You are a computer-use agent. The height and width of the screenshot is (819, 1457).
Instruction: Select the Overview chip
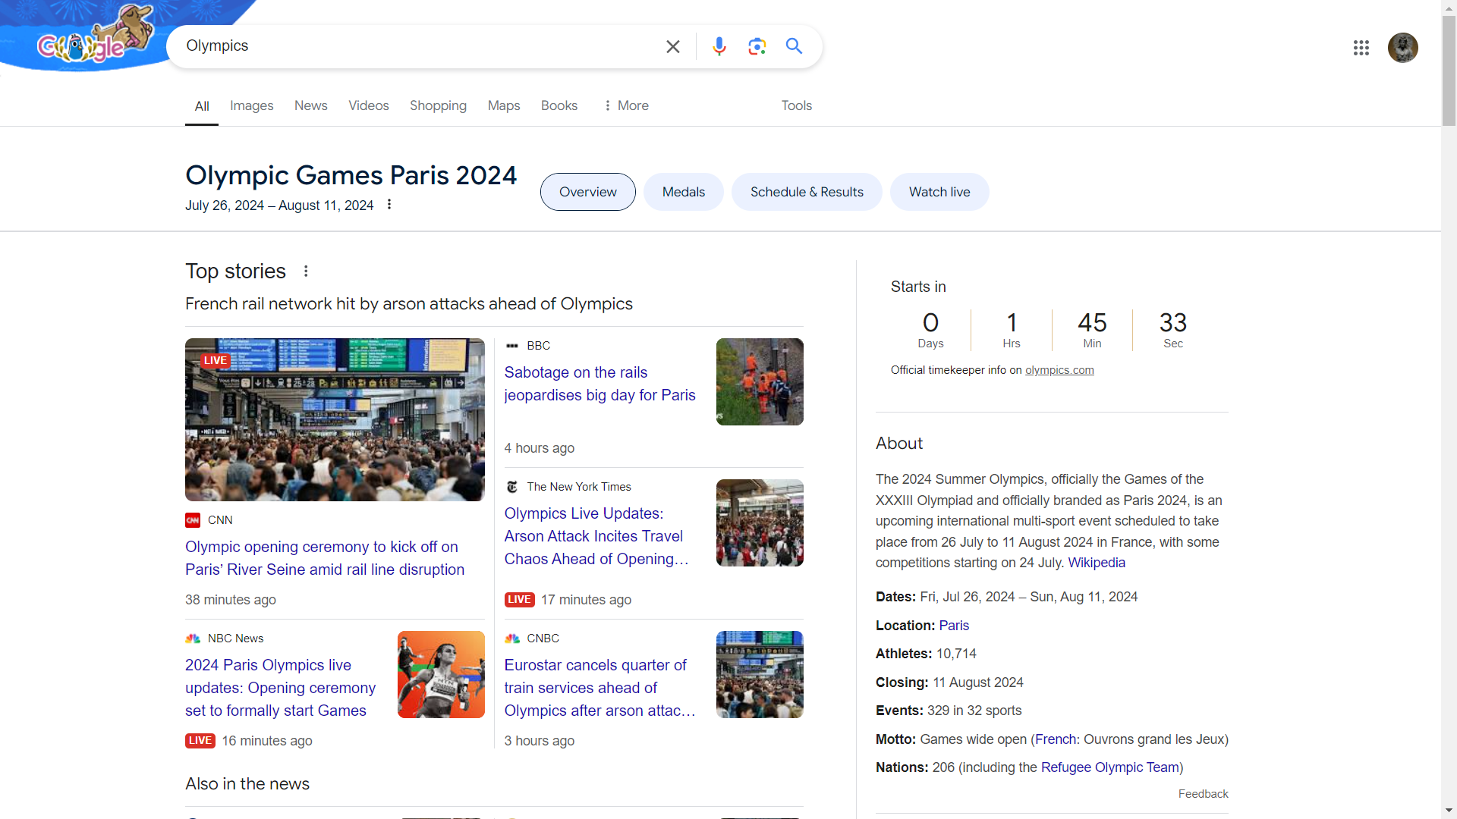pos(588,192)
